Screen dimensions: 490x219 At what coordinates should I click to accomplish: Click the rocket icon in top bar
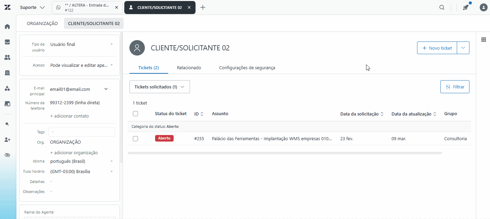(x=465, y=8)
